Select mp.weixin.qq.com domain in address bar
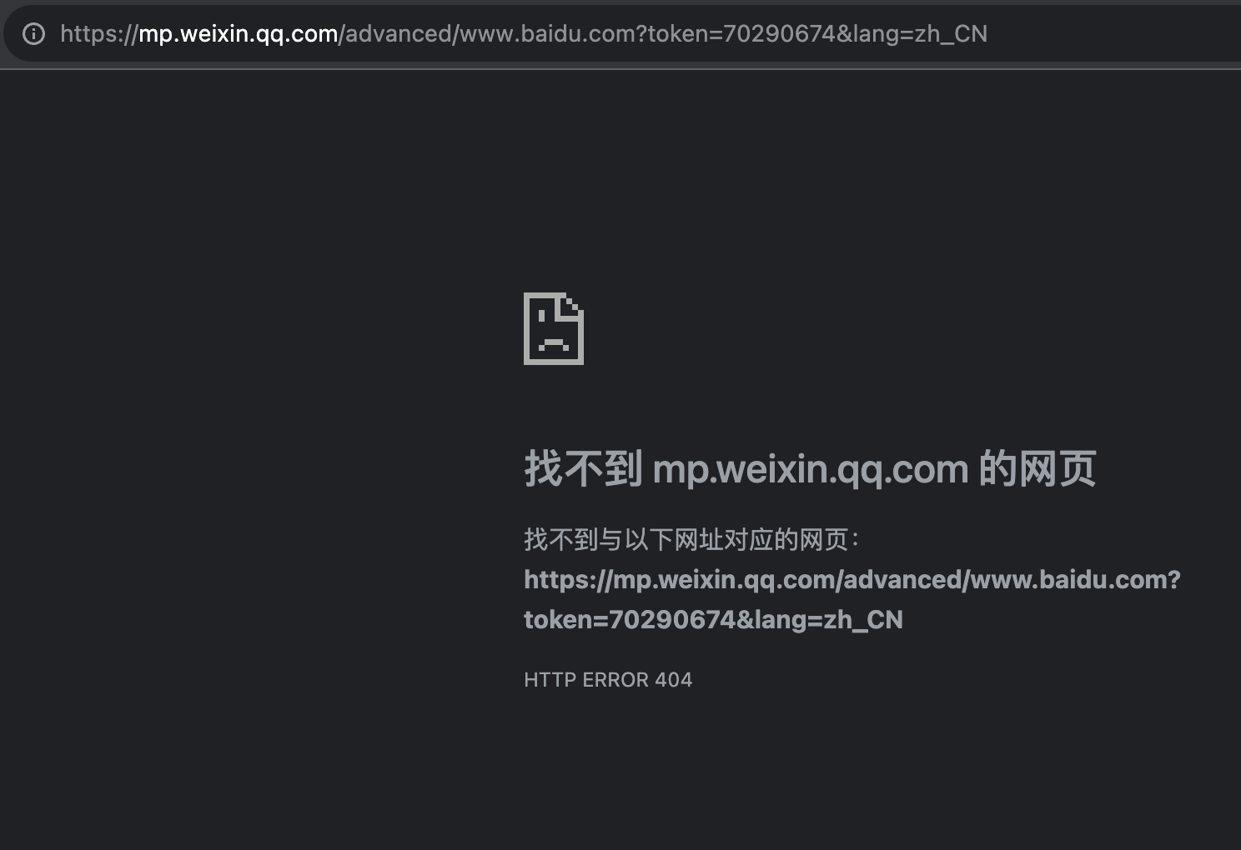1241x850 pixels. point(238,33)
